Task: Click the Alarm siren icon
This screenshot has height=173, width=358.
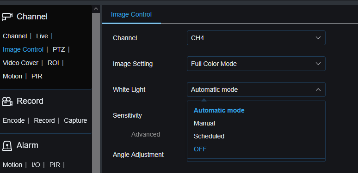Action: coord(7,145)
